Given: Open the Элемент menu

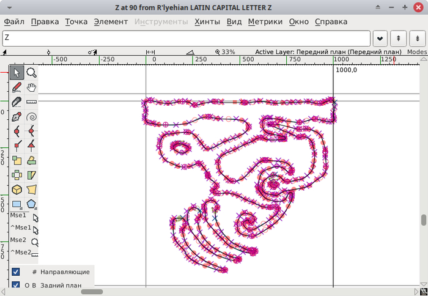Looking at the screenshot, I should [111, 21].
